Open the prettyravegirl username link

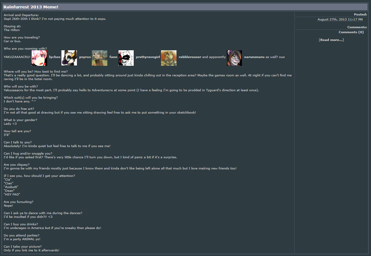(148, 57)
